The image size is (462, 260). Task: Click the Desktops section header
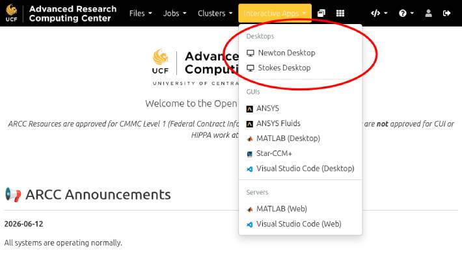point(260,36)
